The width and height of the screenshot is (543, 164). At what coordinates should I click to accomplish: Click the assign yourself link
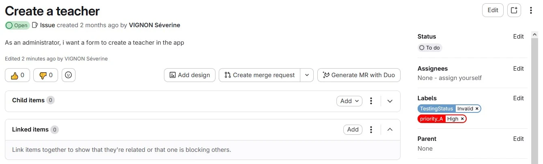[459, 78]
